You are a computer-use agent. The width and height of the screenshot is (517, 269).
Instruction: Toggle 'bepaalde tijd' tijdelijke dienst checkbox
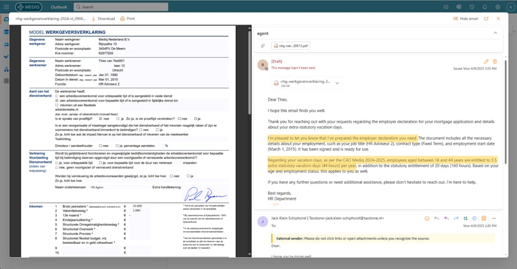point(57,100)
